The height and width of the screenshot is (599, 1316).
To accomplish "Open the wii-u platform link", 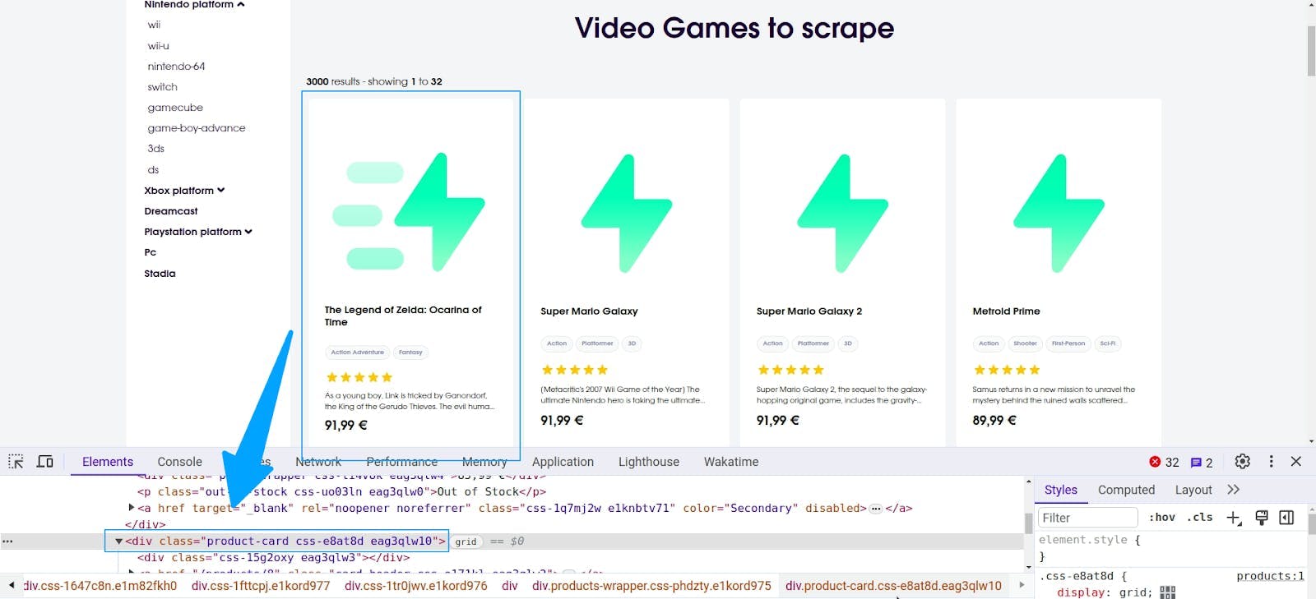I will coord(158,46).
